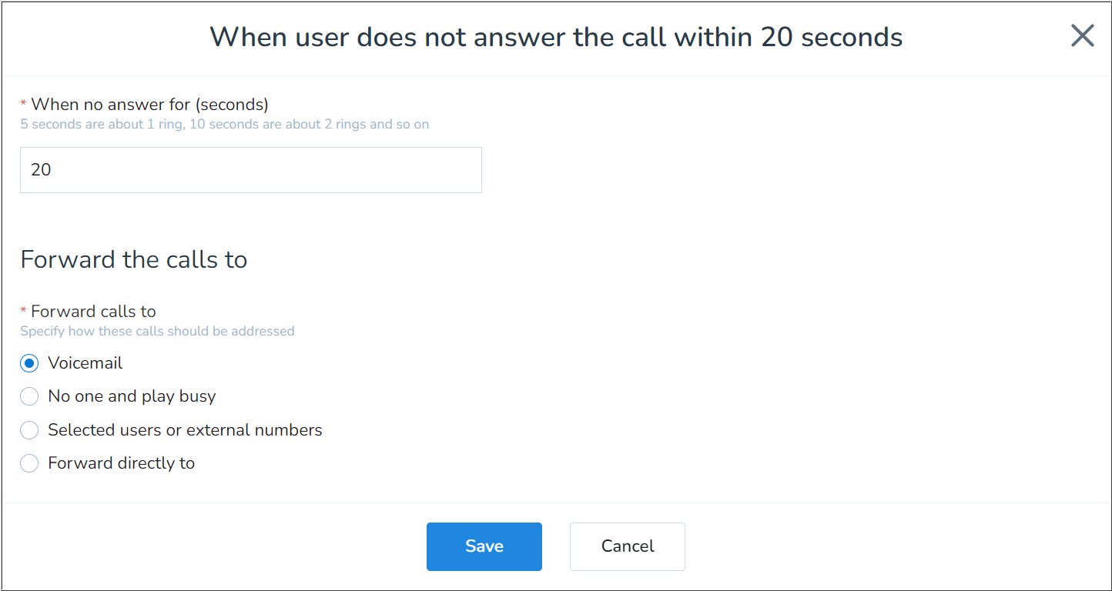Click the Specify how calls addressed hint
This screenshot has height=591, width=1112.
[x=157, y=330]
